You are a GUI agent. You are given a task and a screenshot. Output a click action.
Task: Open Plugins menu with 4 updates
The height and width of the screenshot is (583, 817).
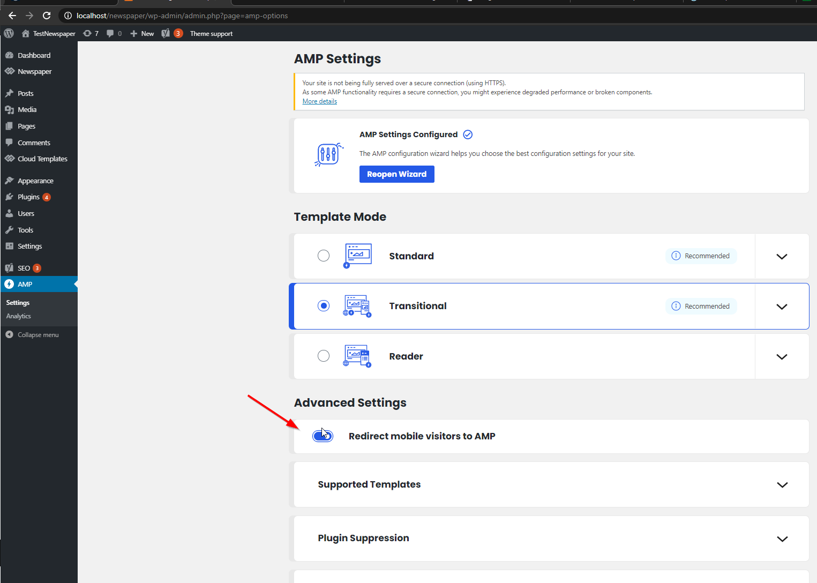(39, 197)
